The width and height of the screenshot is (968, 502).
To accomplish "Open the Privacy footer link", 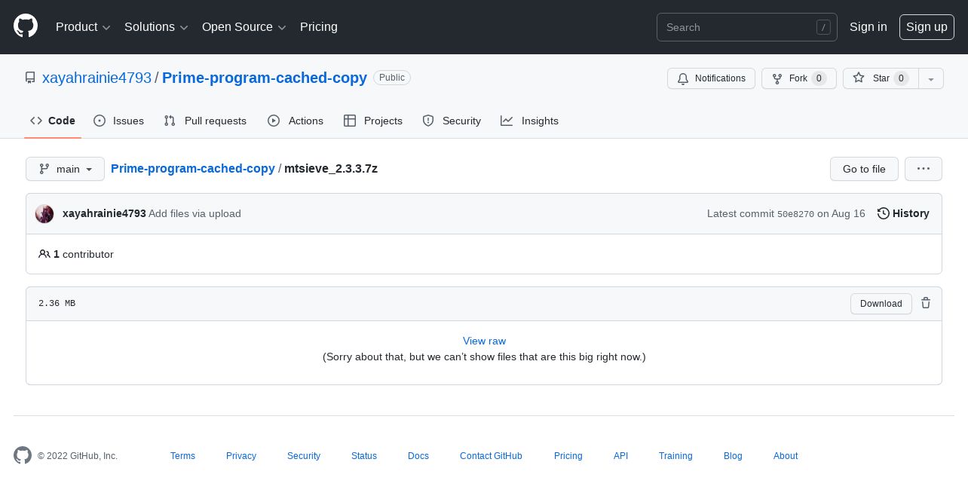I will 241,456.
